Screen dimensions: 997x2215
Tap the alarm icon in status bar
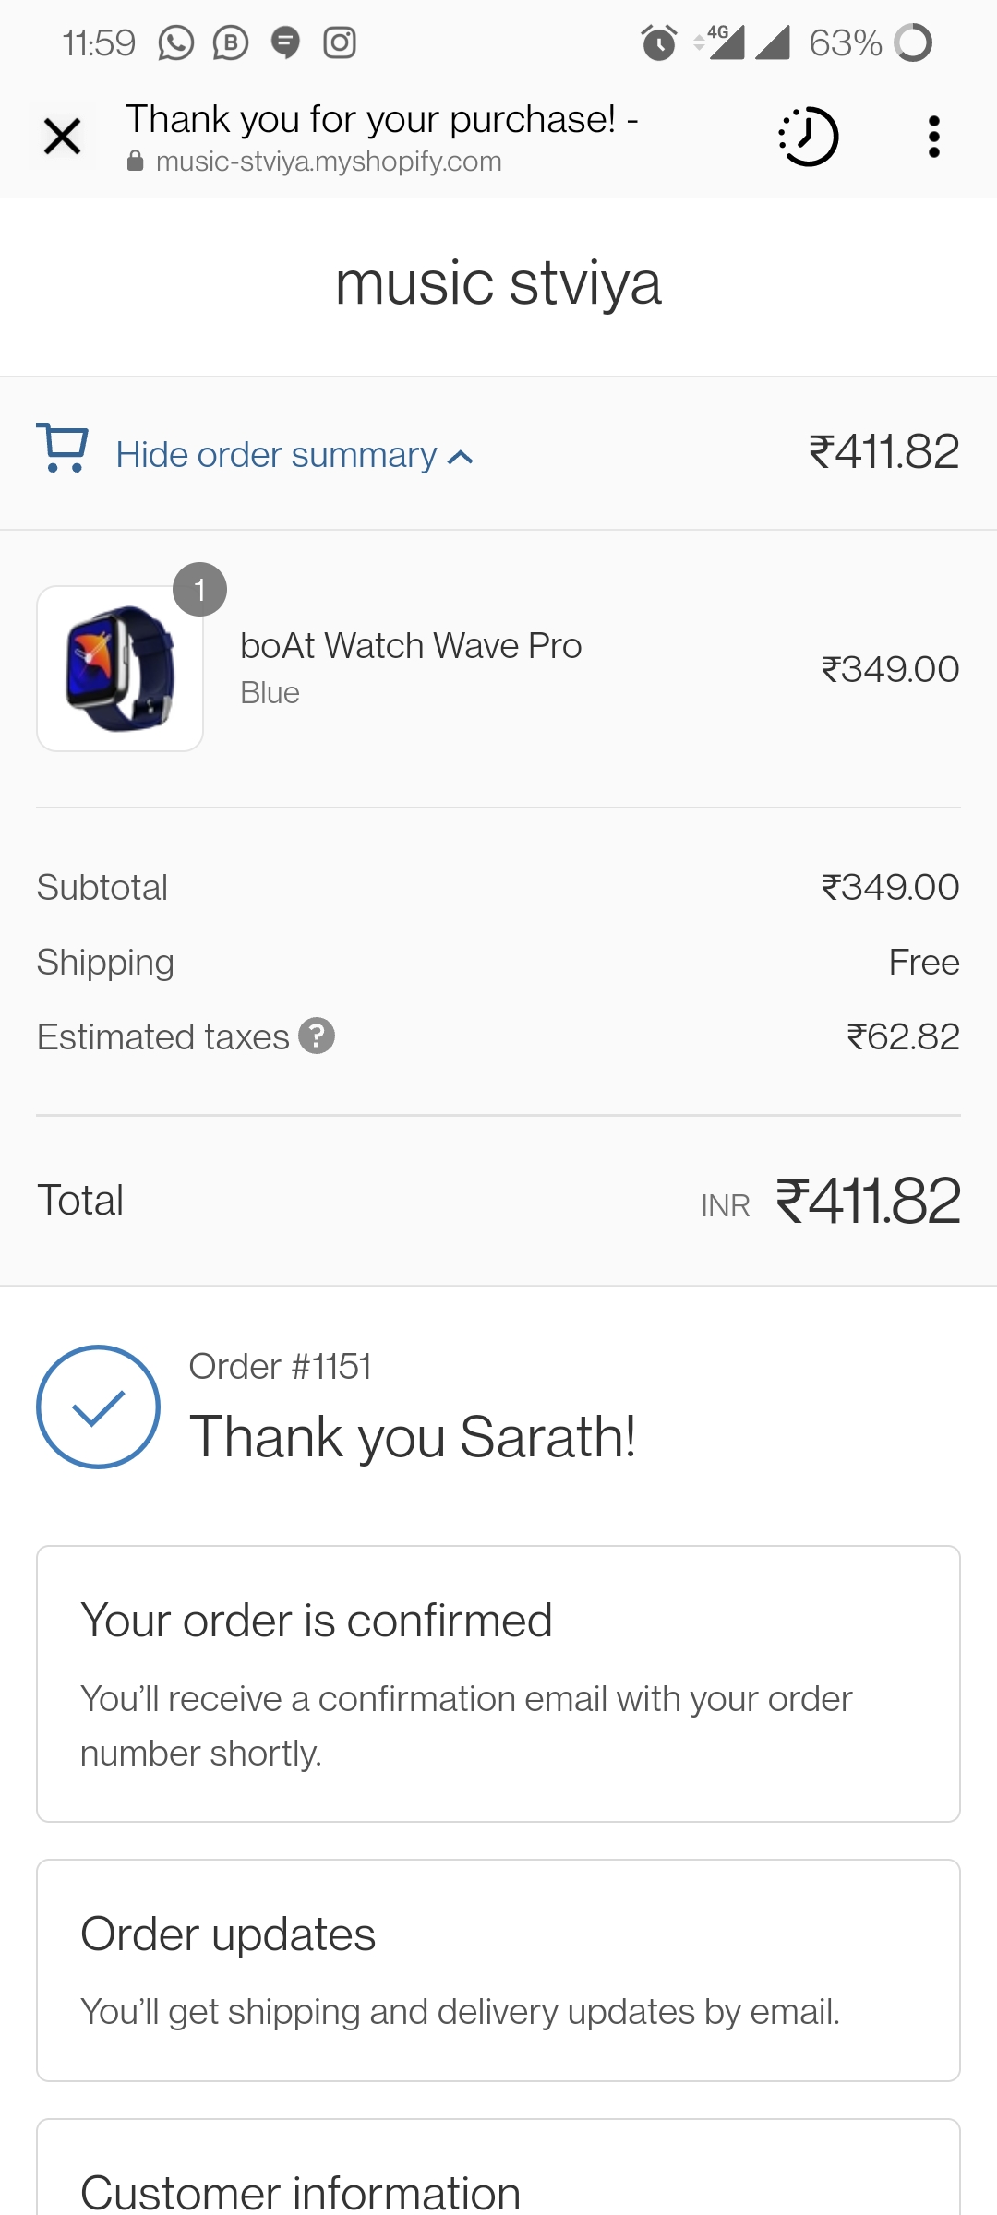pos(658,42)
